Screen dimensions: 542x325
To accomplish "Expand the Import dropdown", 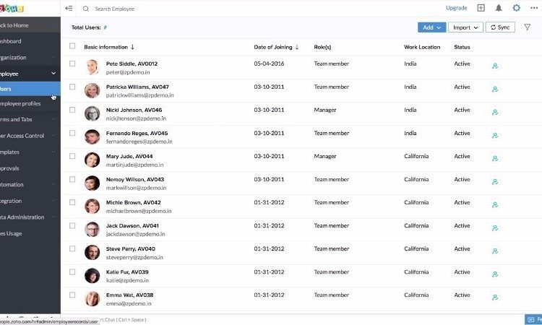I will tap(464, 27).
